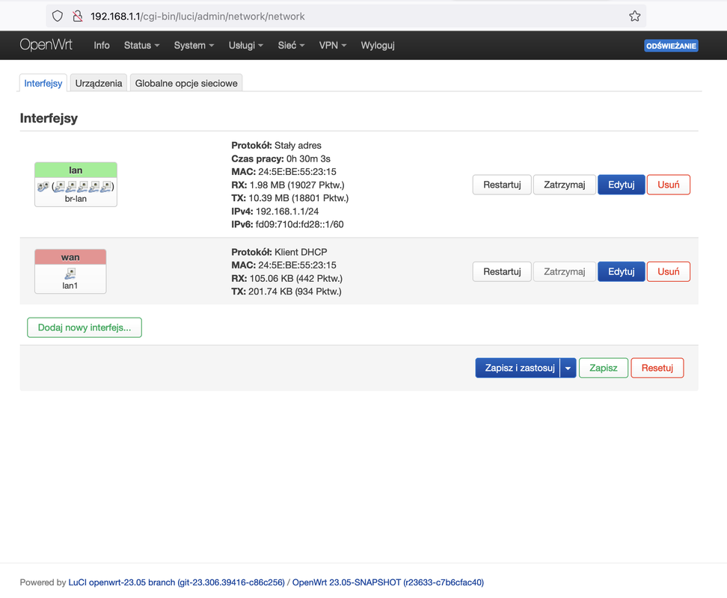
Task: Click the RX: 105.06 KB text
Action: pos(287,278)
